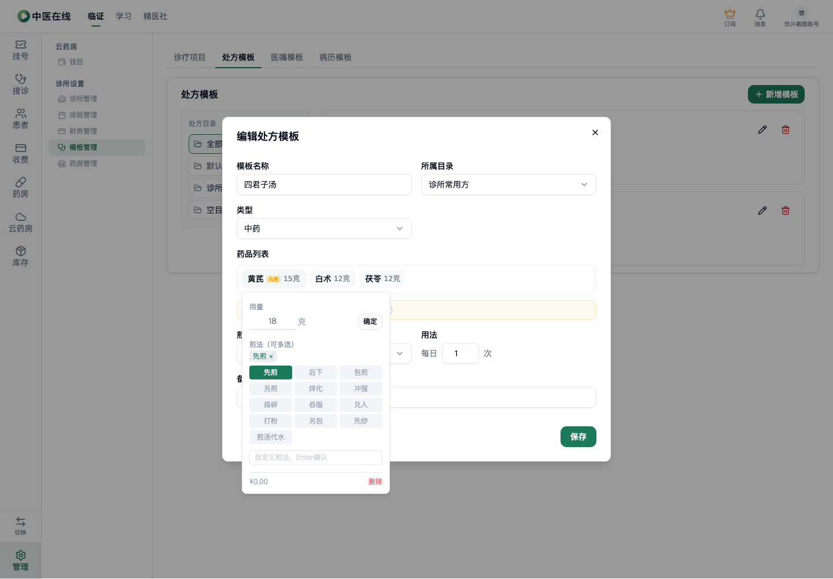
Task: Confirm dosage with the 确定 button
Action: point(370,322)
